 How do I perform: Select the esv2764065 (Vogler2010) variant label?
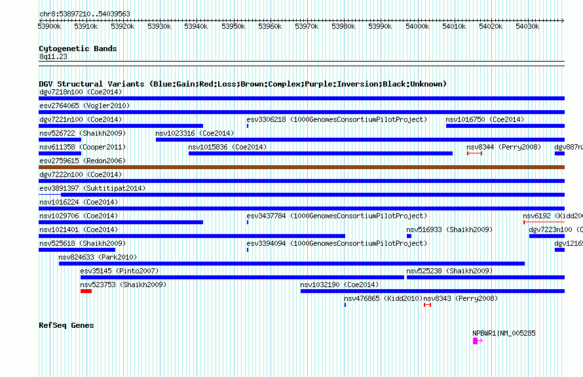(85, 106)
